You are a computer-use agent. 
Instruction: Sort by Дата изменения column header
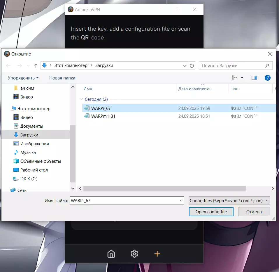195,89
